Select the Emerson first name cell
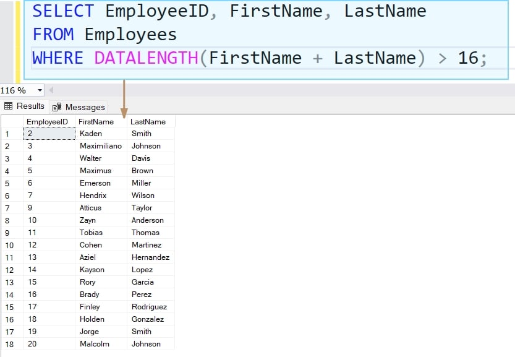515x357 pixels. [101, 183]
